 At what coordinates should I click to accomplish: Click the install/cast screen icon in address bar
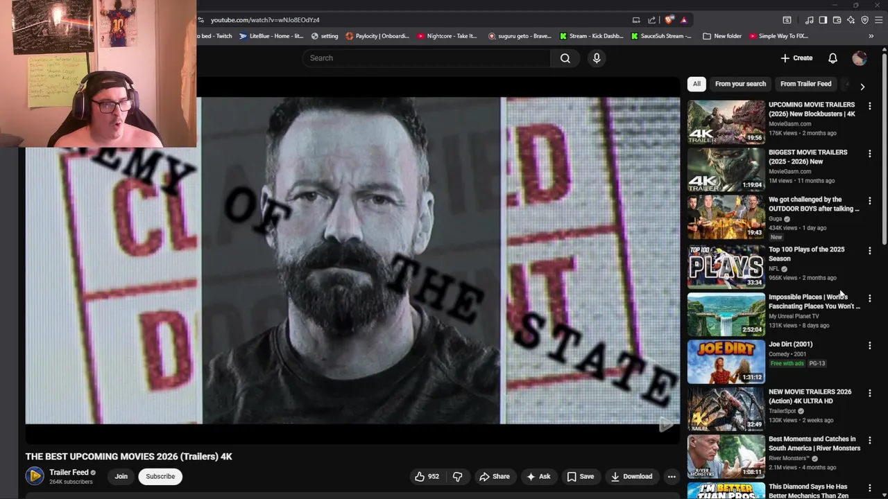click(x=635, y=20)
